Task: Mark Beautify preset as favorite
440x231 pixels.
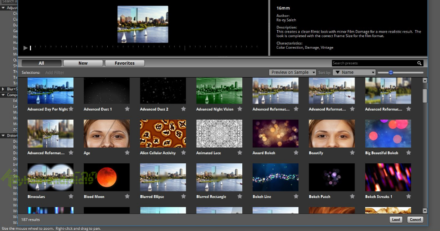Action: [352, 153]
